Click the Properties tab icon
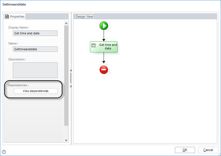The width and height of the screenshot is (221, 156). coord(7,16)
